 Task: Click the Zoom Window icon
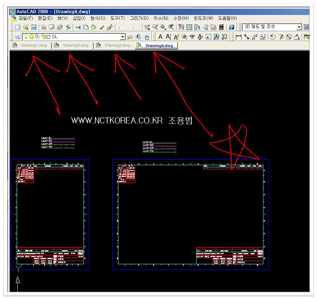pos(163,27)
